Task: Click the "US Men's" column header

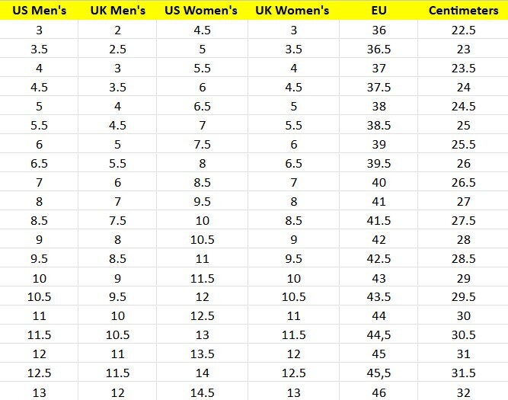Action: pos(40,11)
